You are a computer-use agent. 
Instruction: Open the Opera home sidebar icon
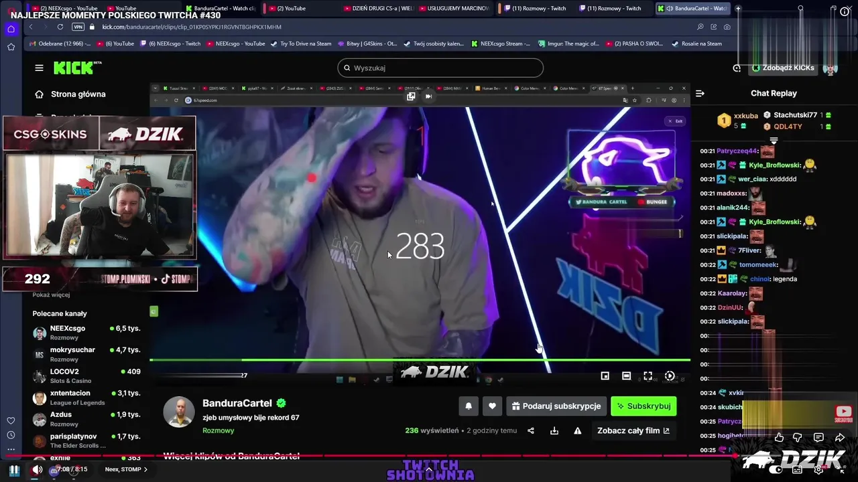point(11,29)
